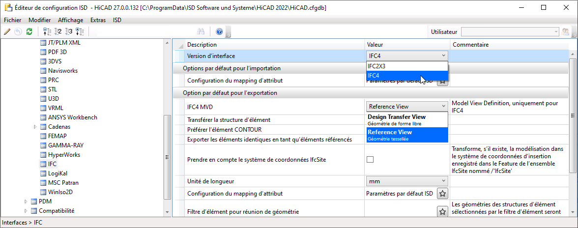Expand the PDM tree node
Screen dimensions: 578x228
pyautogui.click(x=26, y=201)
